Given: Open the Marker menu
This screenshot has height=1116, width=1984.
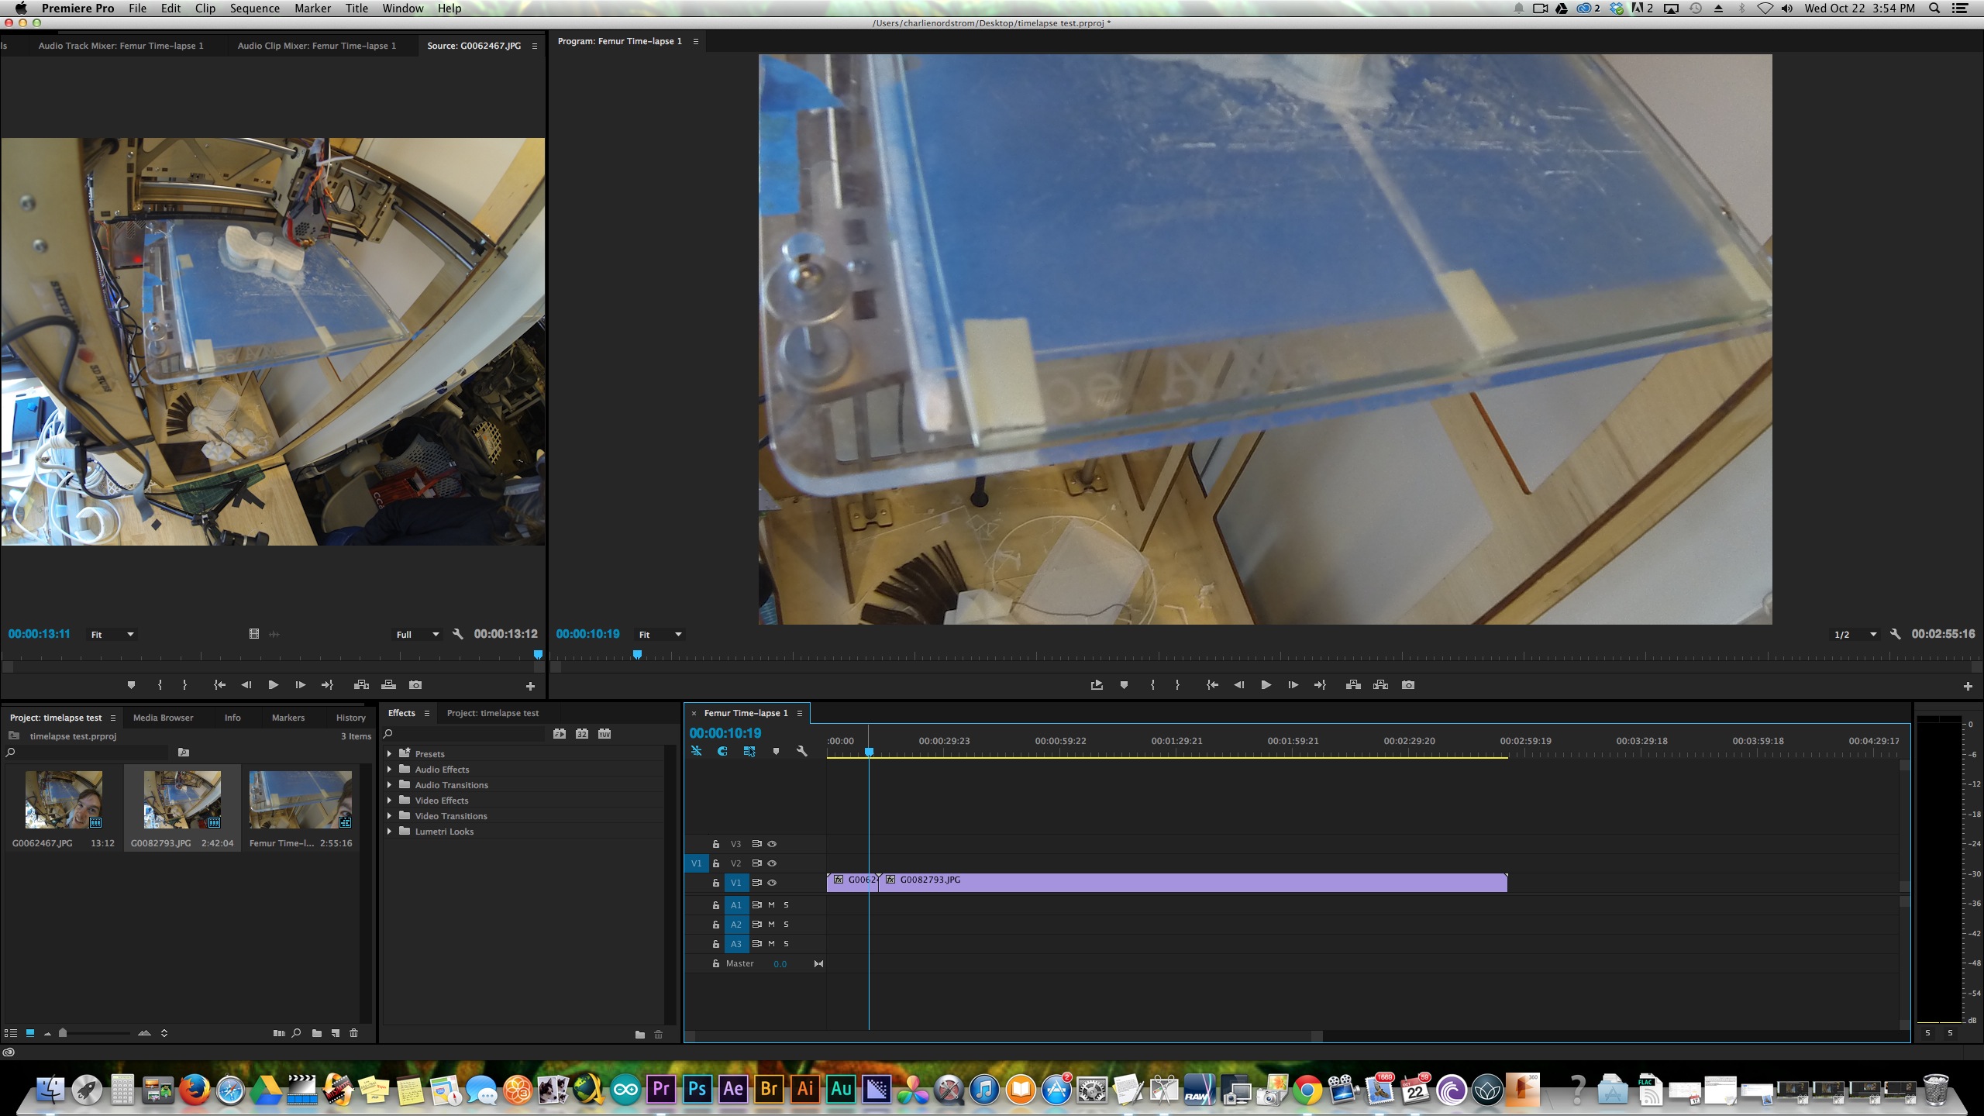Looking at the screenshot, I should pos(312,9).
